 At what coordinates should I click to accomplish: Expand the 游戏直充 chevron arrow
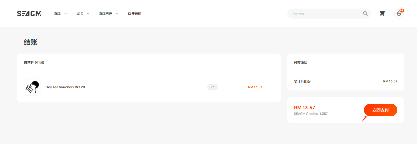(117, 14)
